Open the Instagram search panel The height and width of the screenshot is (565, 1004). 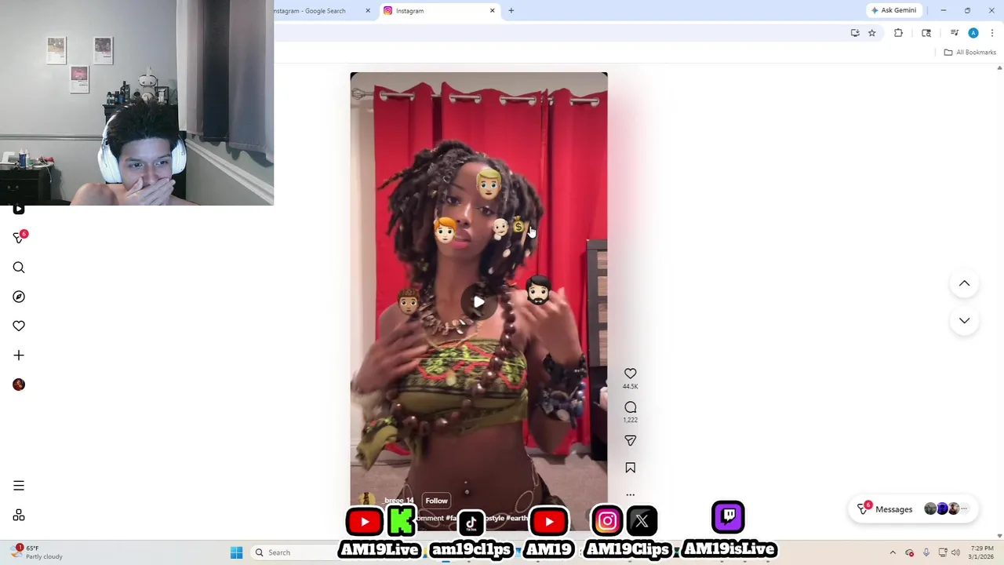click(x=19, y=268)
